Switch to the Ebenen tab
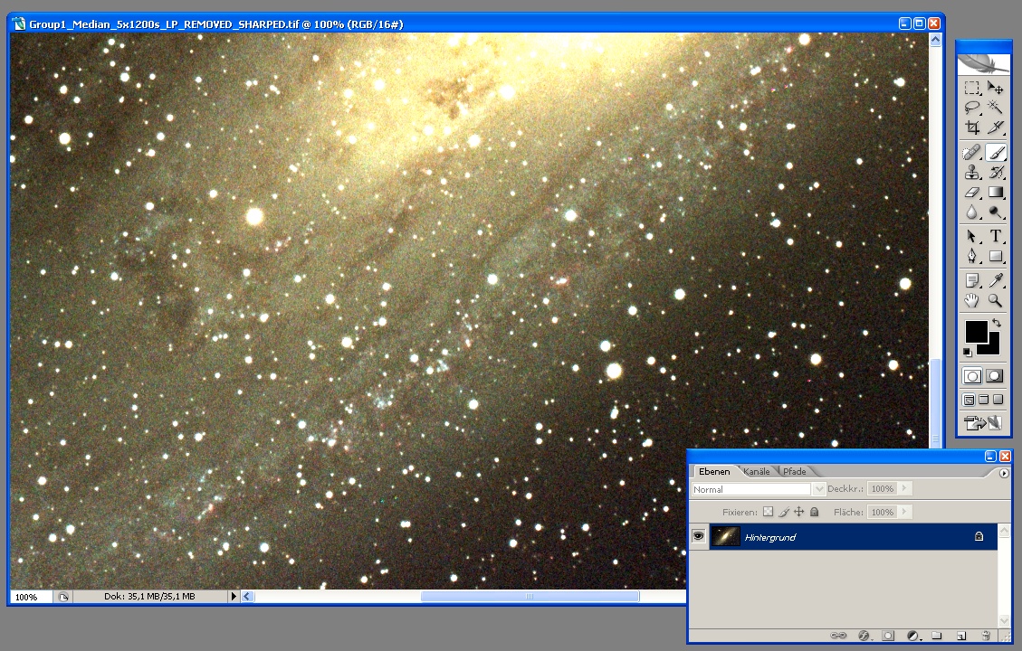This screenshot has height=651, width=1022. (714, 471)
